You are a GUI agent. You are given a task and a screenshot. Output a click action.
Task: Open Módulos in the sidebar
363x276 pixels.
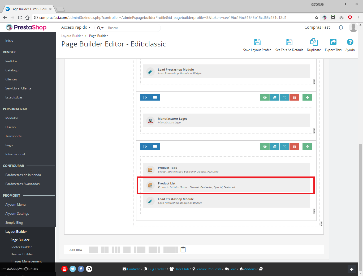tap(12, 118)
